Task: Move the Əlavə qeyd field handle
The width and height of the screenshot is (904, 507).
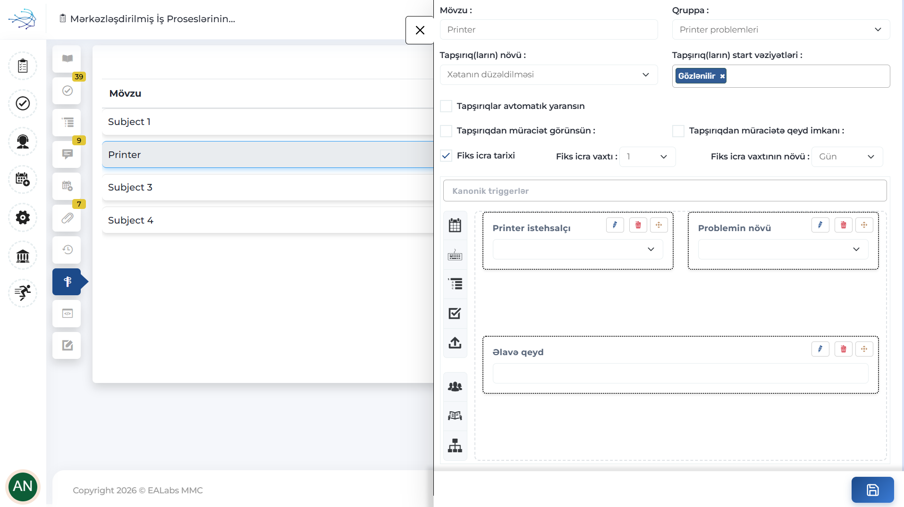Action: pos(864,349)
